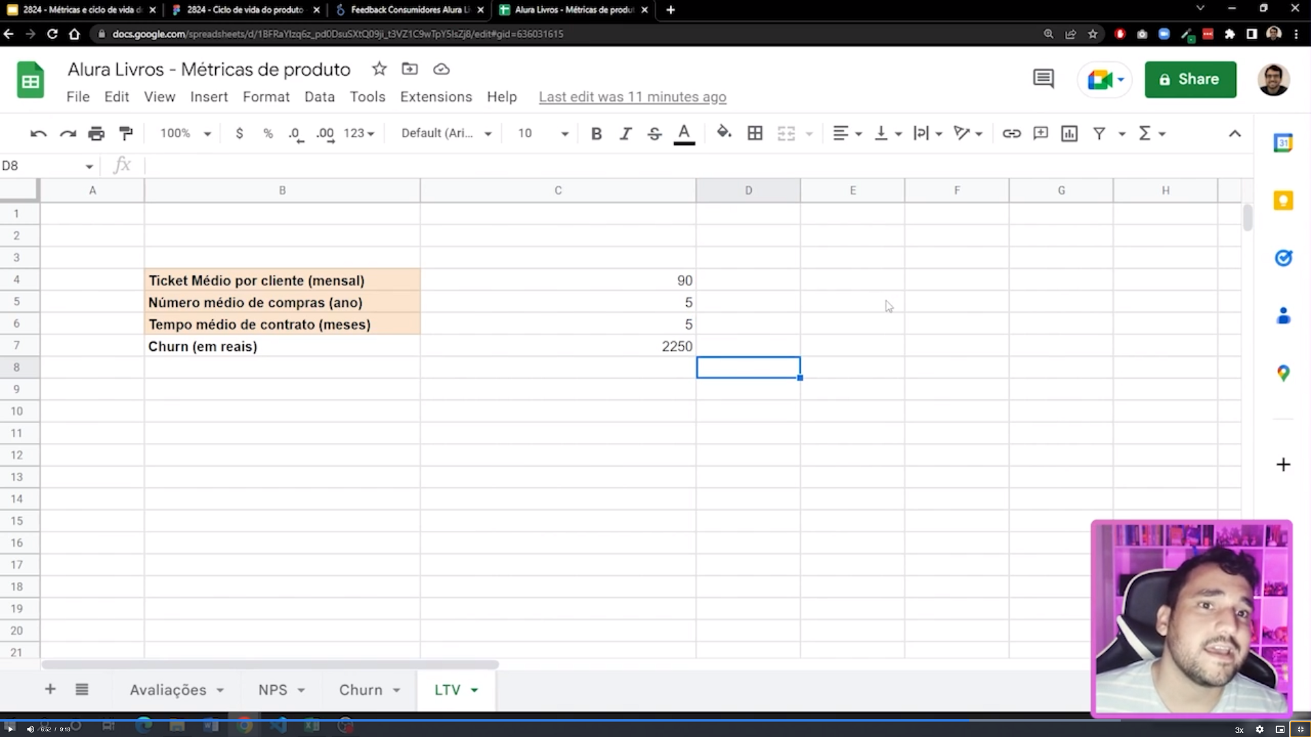Toggle strikethrough formatting

point(654,134)
